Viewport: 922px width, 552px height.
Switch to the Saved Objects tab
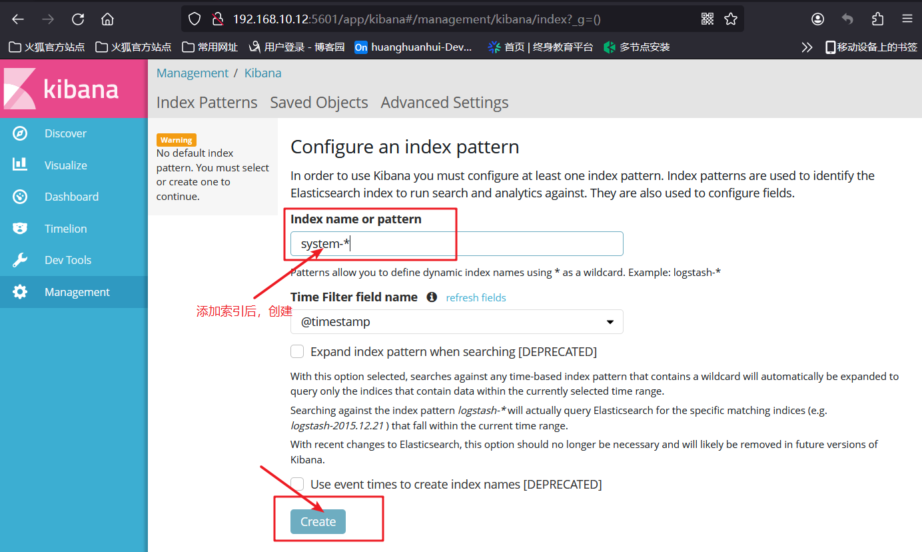[319, 103]
